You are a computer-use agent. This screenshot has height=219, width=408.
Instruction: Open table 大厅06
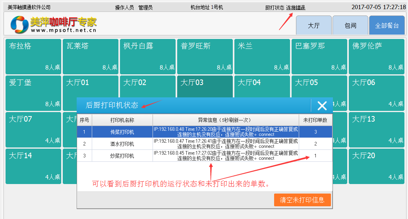click(377, 92)
